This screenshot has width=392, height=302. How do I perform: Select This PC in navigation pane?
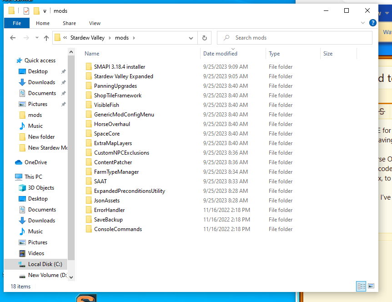(34, 177)
